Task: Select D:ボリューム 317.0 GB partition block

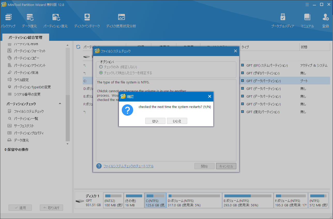Action: (x=194, y=200)
